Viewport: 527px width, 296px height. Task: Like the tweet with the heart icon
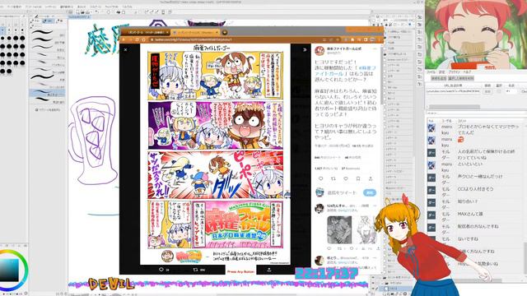click(x=346, y=178)
